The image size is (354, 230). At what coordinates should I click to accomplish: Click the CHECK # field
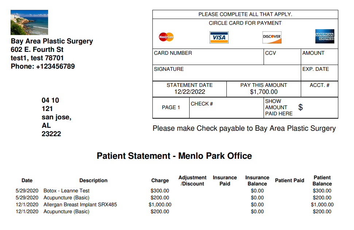(x=226, y=108)
